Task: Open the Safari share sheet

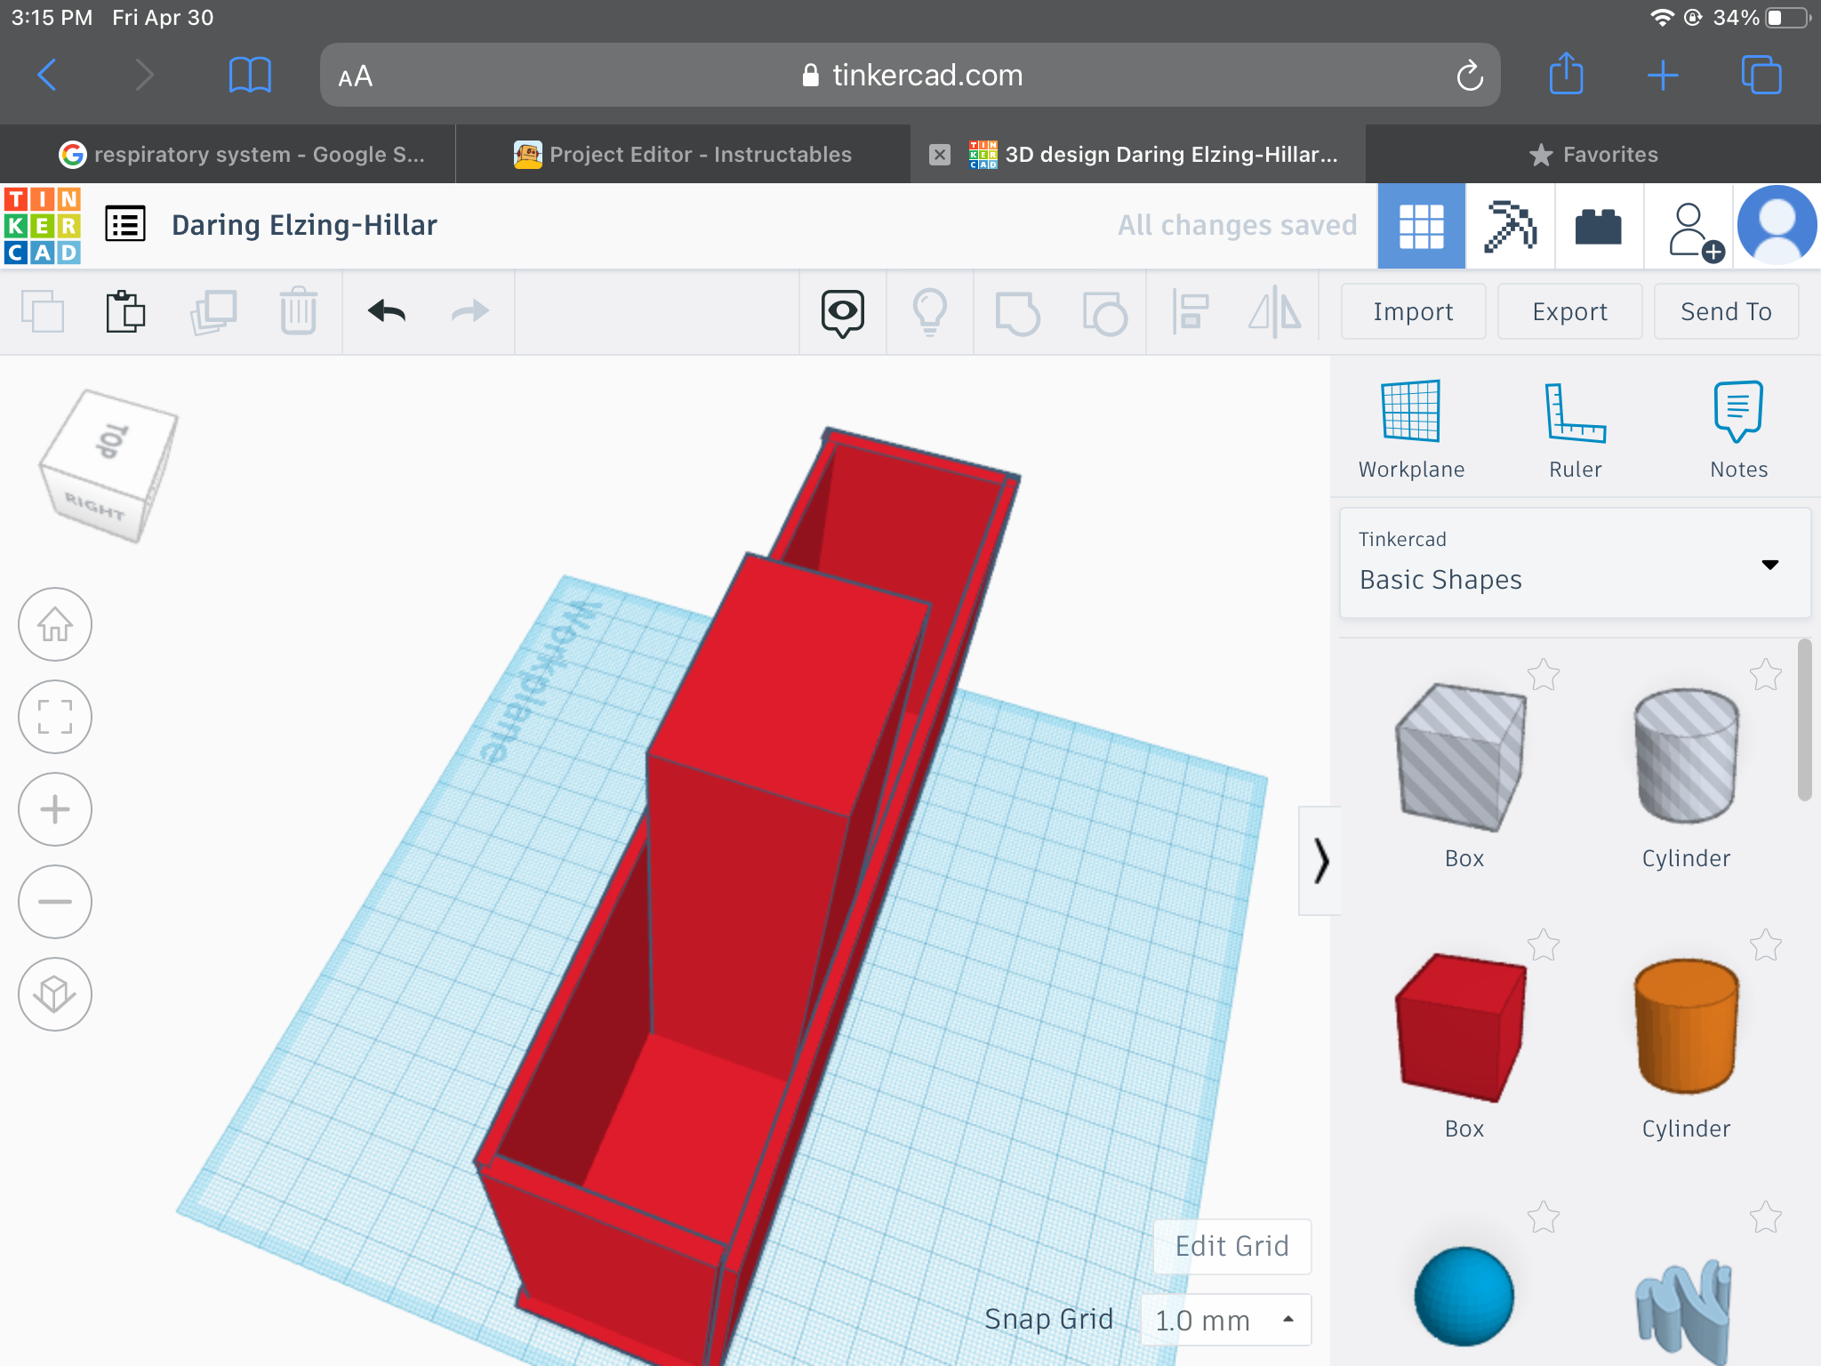Action: pyautogui.click(x=1567, y=73)
